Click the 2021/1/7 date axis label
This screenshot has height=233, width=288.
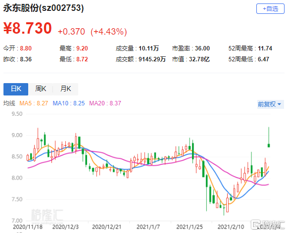click(x=148, y=227)
